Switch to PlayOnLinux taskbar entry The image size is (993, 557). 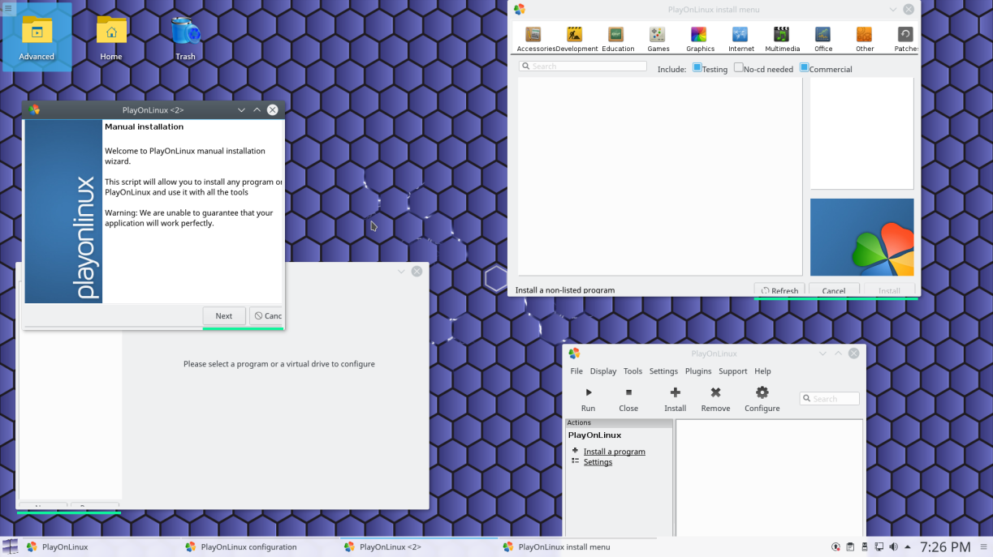coord(101,547)
